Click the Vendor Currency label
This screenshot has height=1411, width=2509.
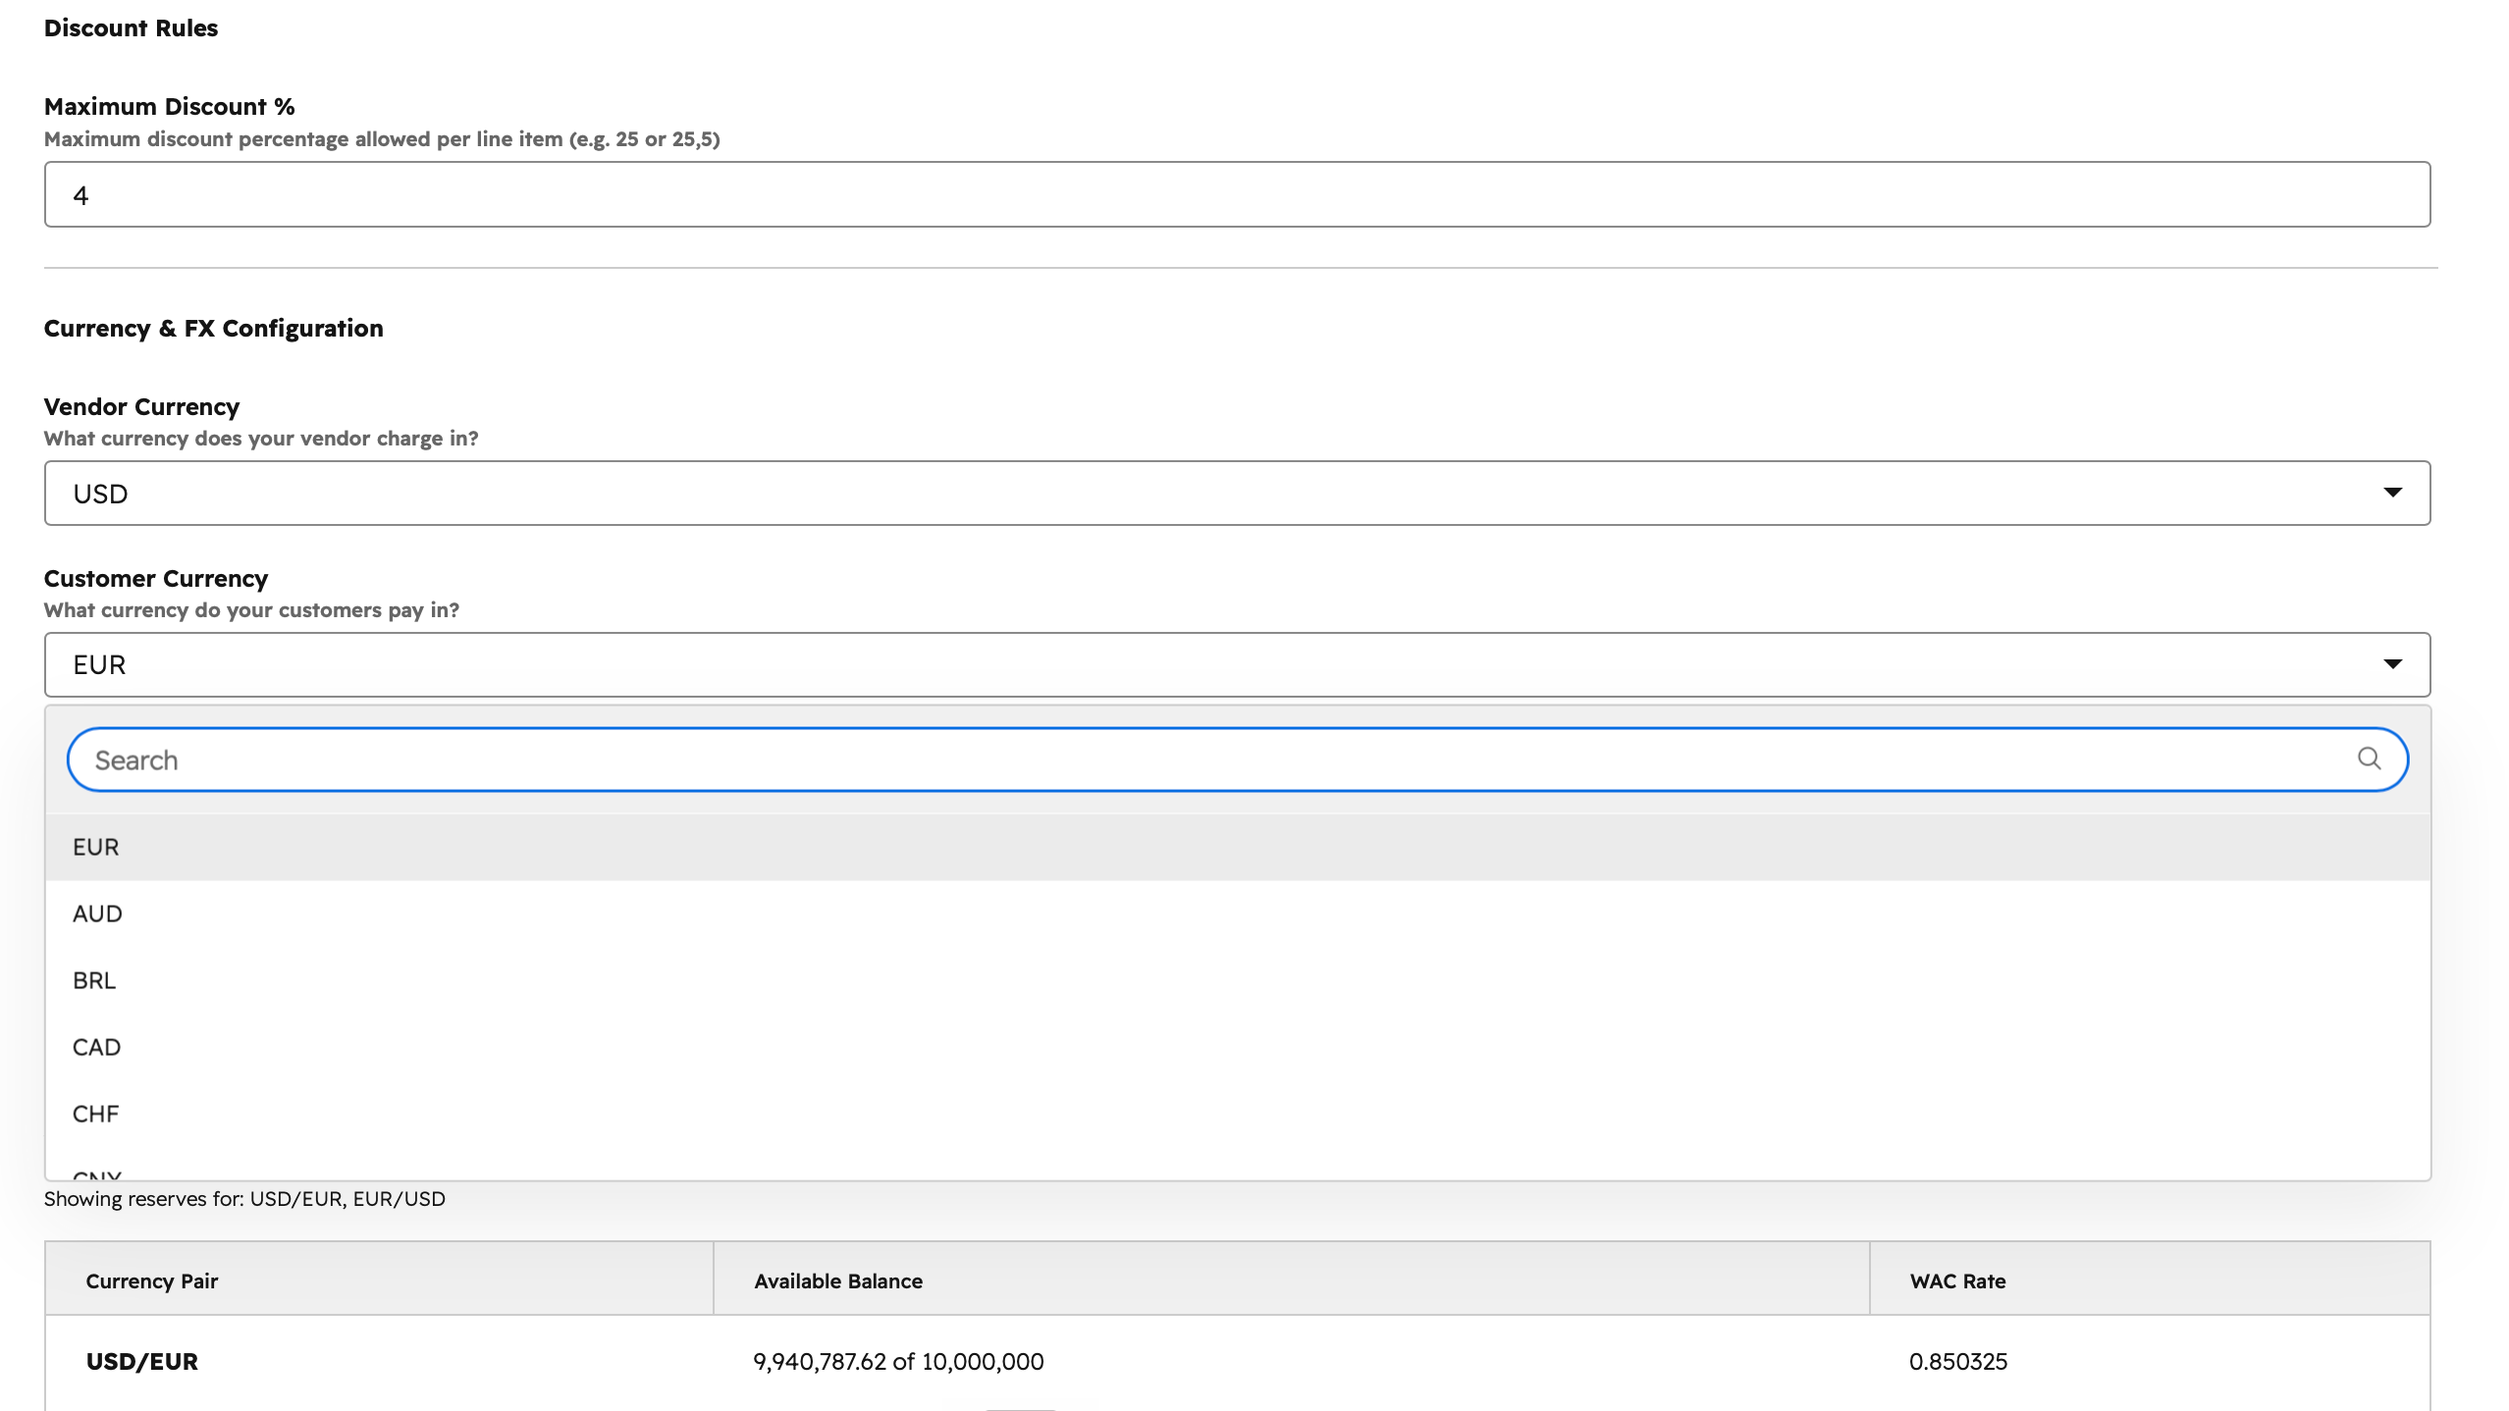[x=141, y=406]
